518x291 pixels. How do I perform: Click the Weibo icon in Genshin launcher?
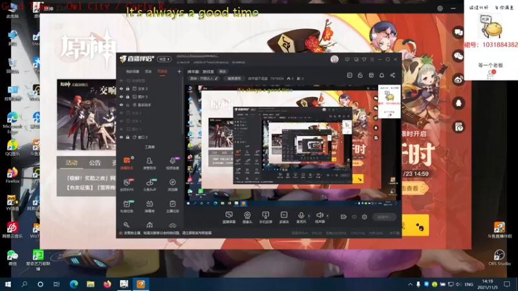(458, 80)
